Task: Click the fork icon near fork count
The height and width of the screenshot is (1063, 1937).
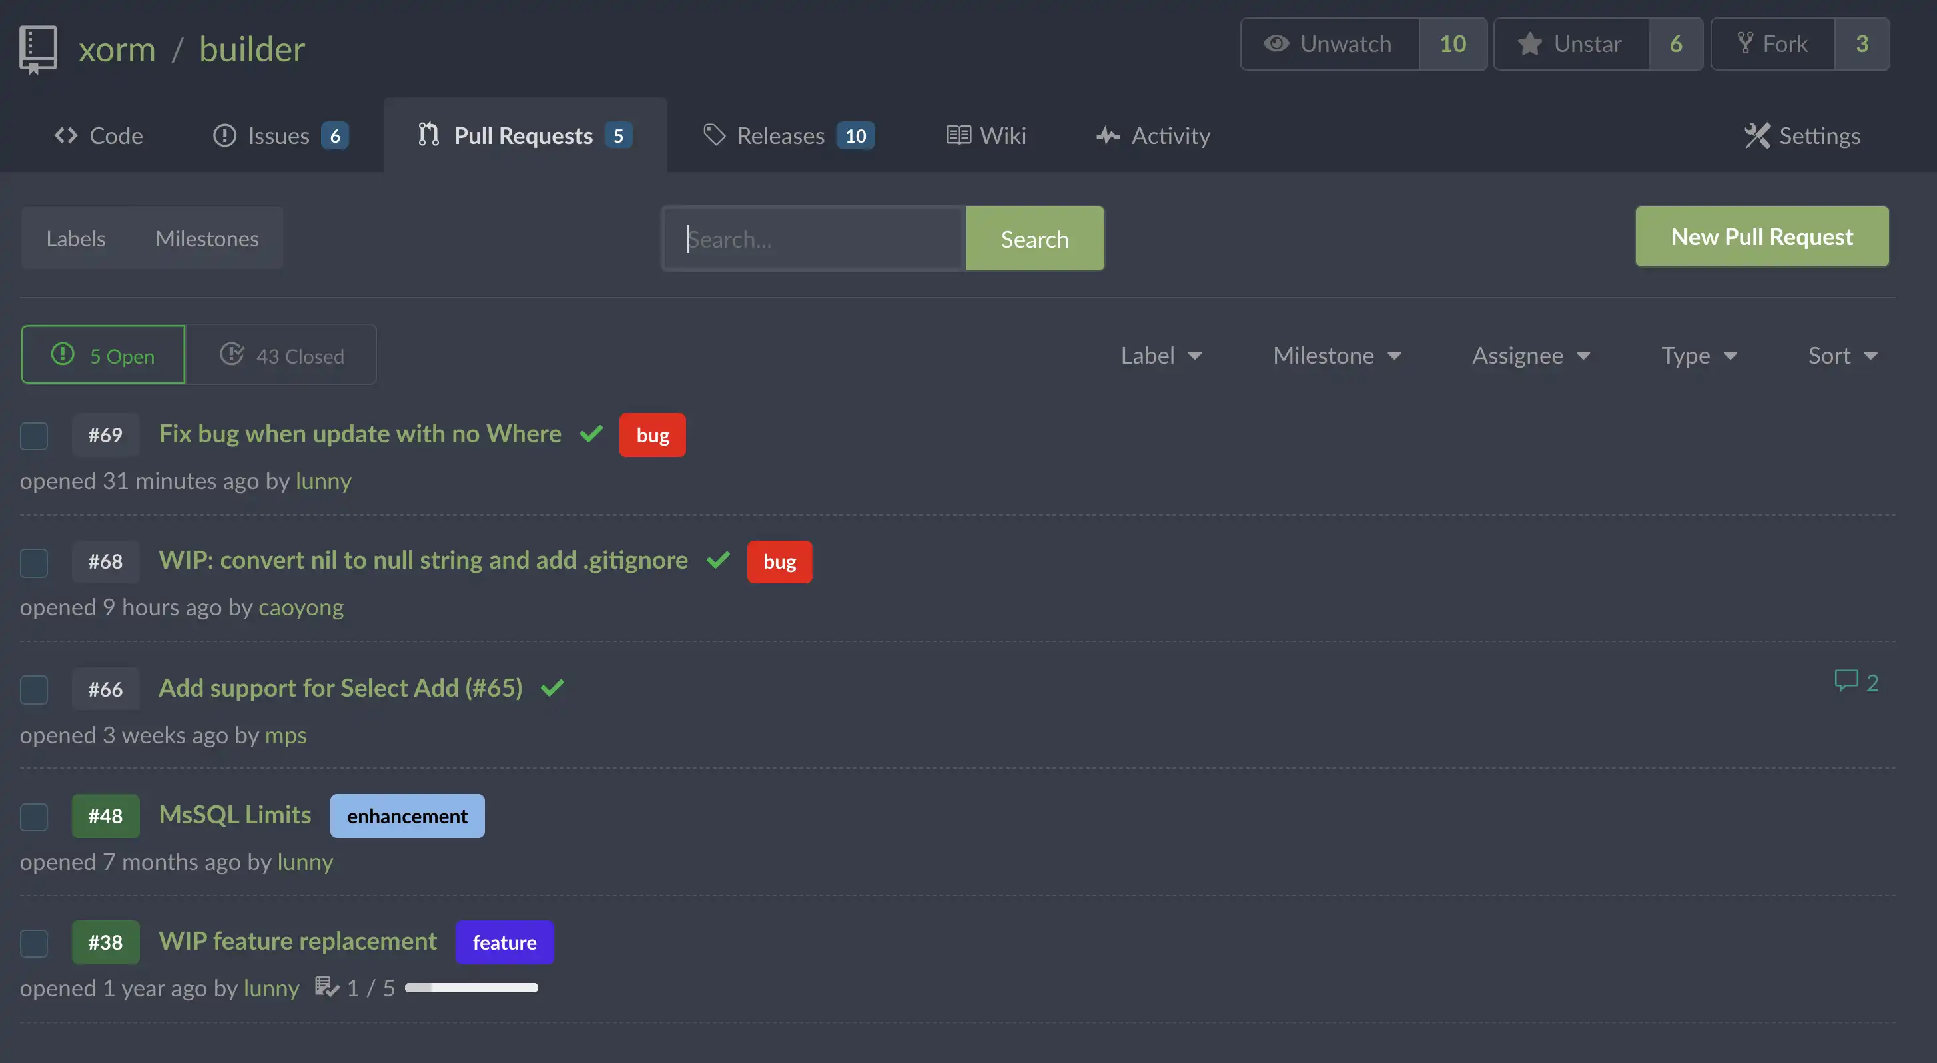Action: [1744, 43]
